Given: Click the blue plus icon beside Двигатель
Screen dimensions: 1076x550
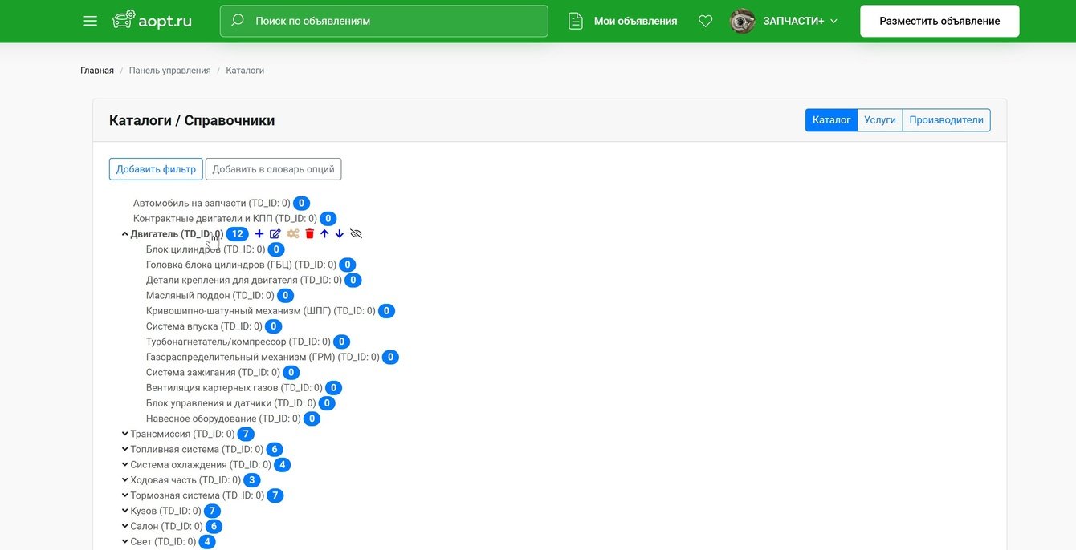Looking at the screenshot, I should pyautogui.click(x=259, y=234).
